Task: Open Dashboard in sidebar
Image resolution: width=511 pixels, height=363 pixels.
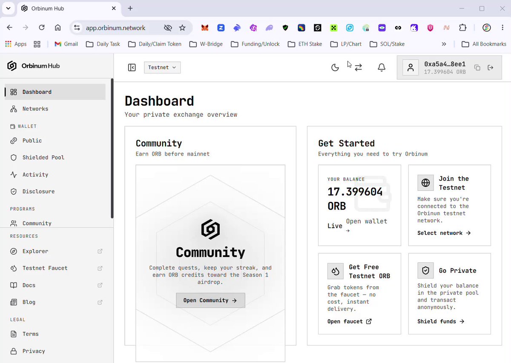Action: point(55,92)
